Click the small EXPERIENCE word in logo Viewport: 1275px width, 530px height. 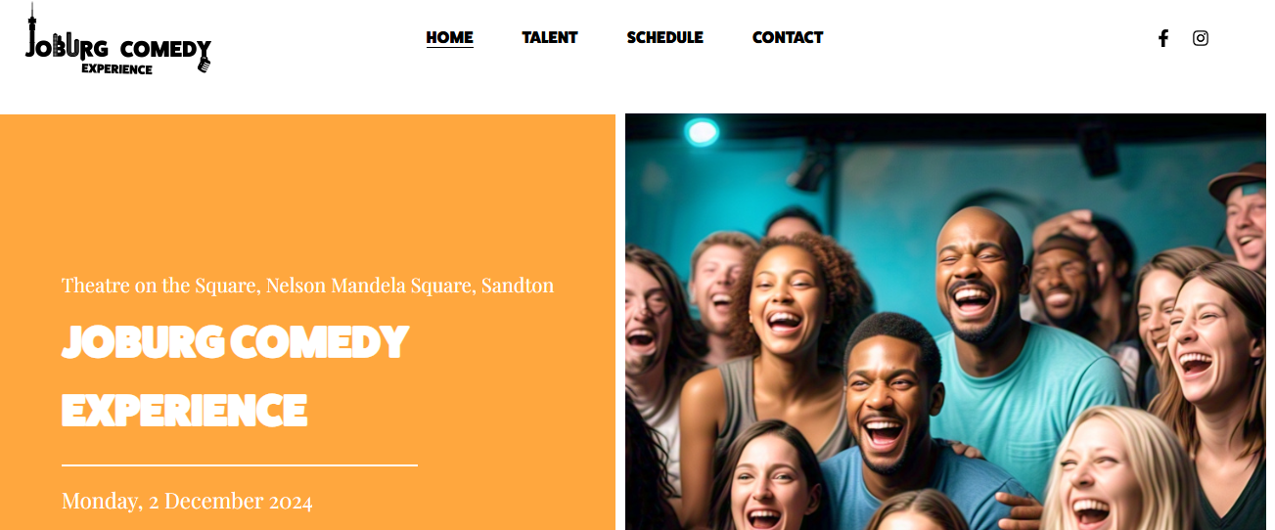117,69
